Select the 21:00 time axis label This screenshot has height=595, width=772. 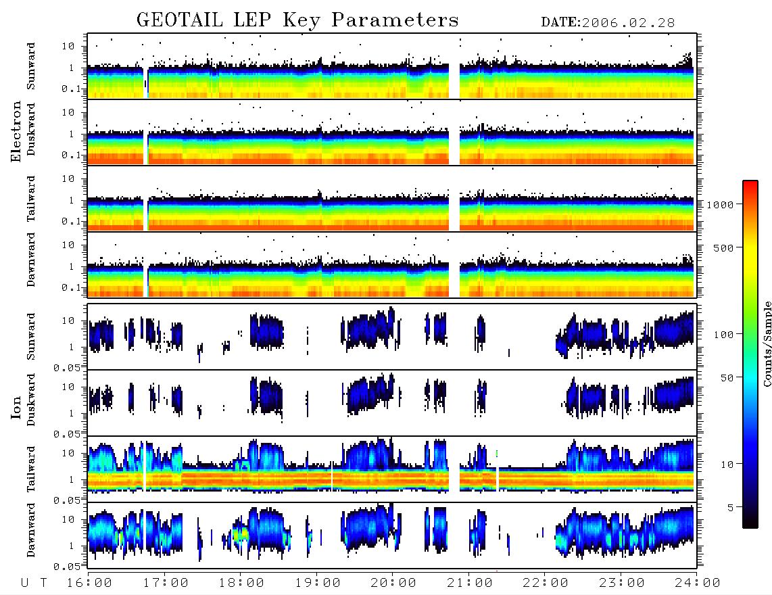tap(470, 583)
